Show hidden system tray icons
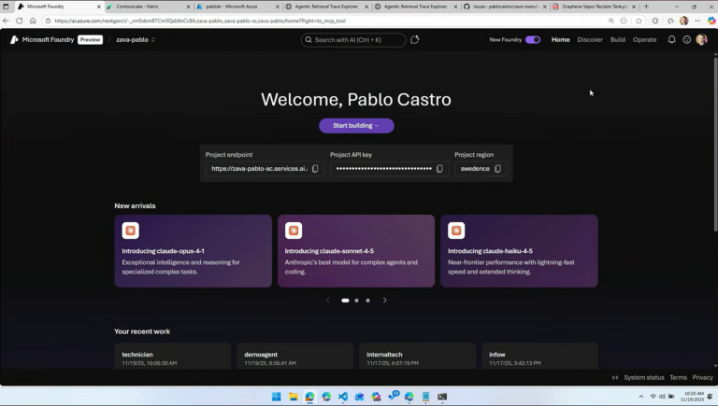Screen dimensions: 718x406 point(641,397)
